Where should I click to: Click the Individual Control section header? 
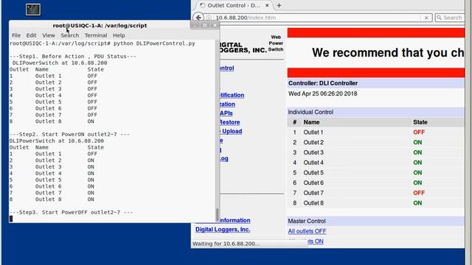point(310,112)
